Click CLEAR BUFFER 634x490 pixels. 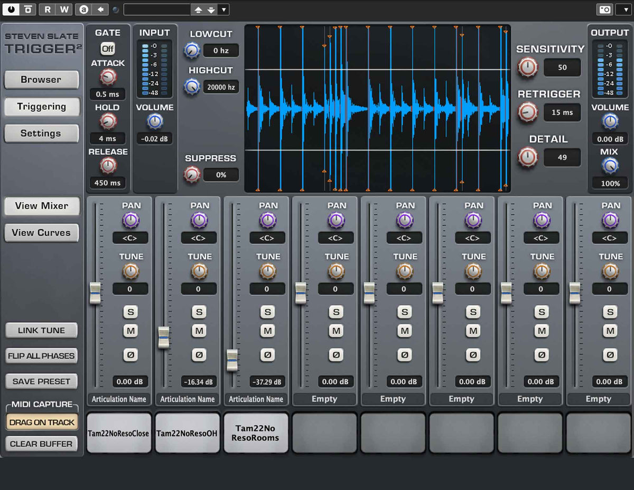[41, 444]
